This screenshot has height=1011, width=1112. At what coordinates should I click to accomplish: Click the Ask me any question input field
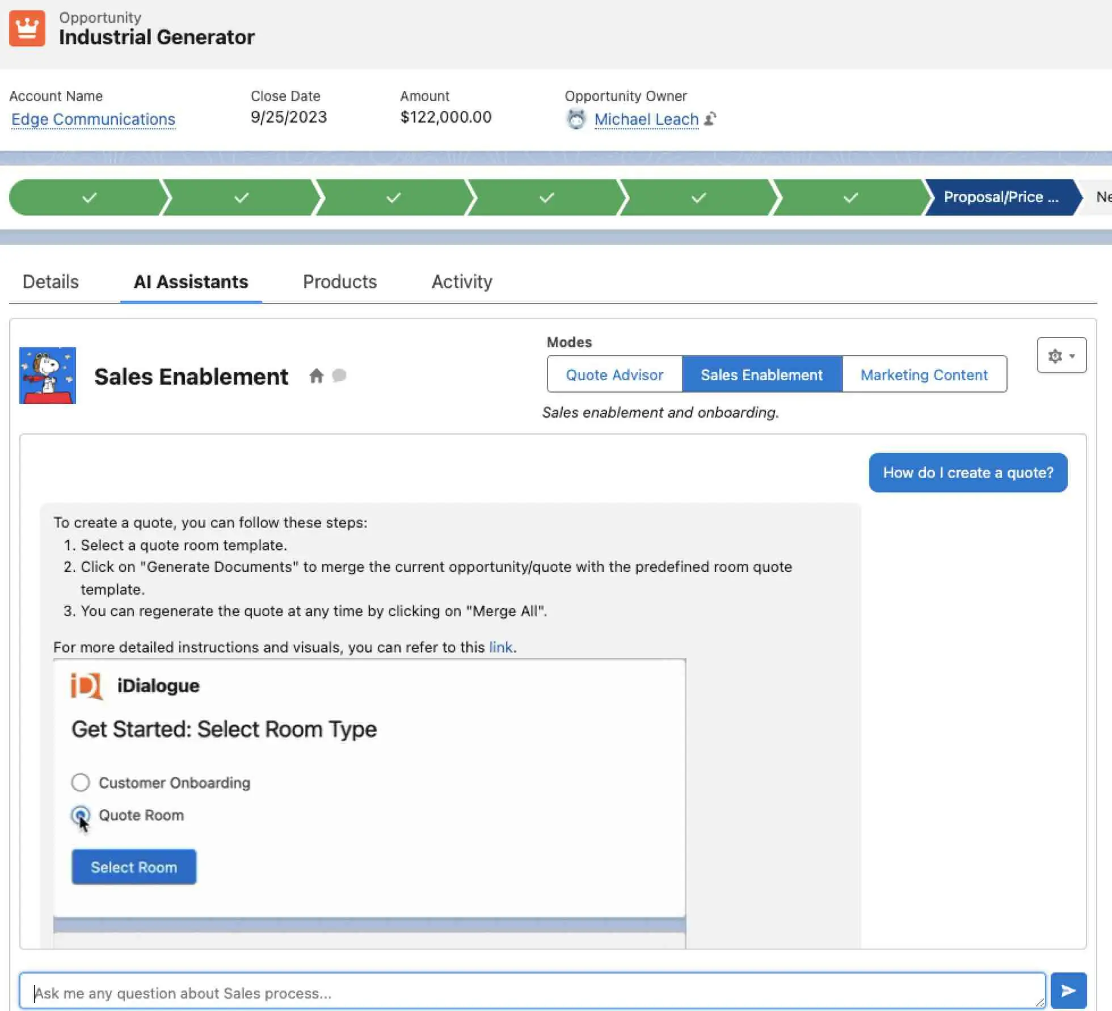(x=532, y=991)
